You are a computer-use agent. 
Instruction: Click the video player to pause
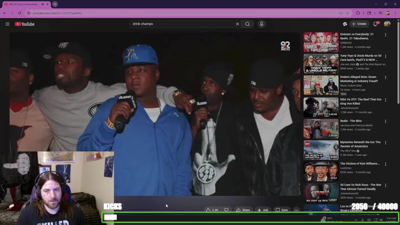coord(155,114)
